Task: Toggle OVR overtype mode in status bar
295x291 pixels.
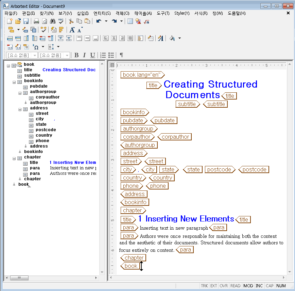Action: pyautogui.click(x=224, y=286)
